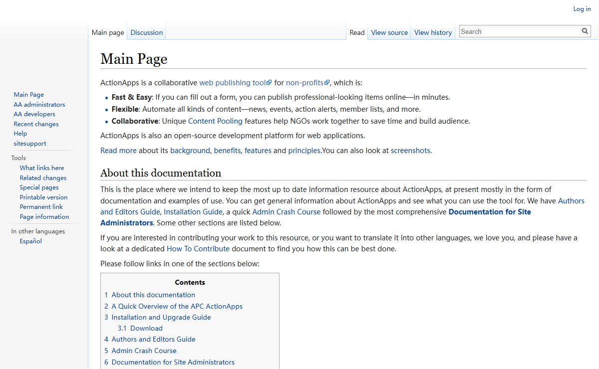
Task: Open the principles link
Action: tap(304, 151)
